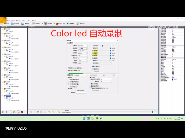Enable the GPS satellite sync playback checkbox
185x138 pixels.
point(69,79)
